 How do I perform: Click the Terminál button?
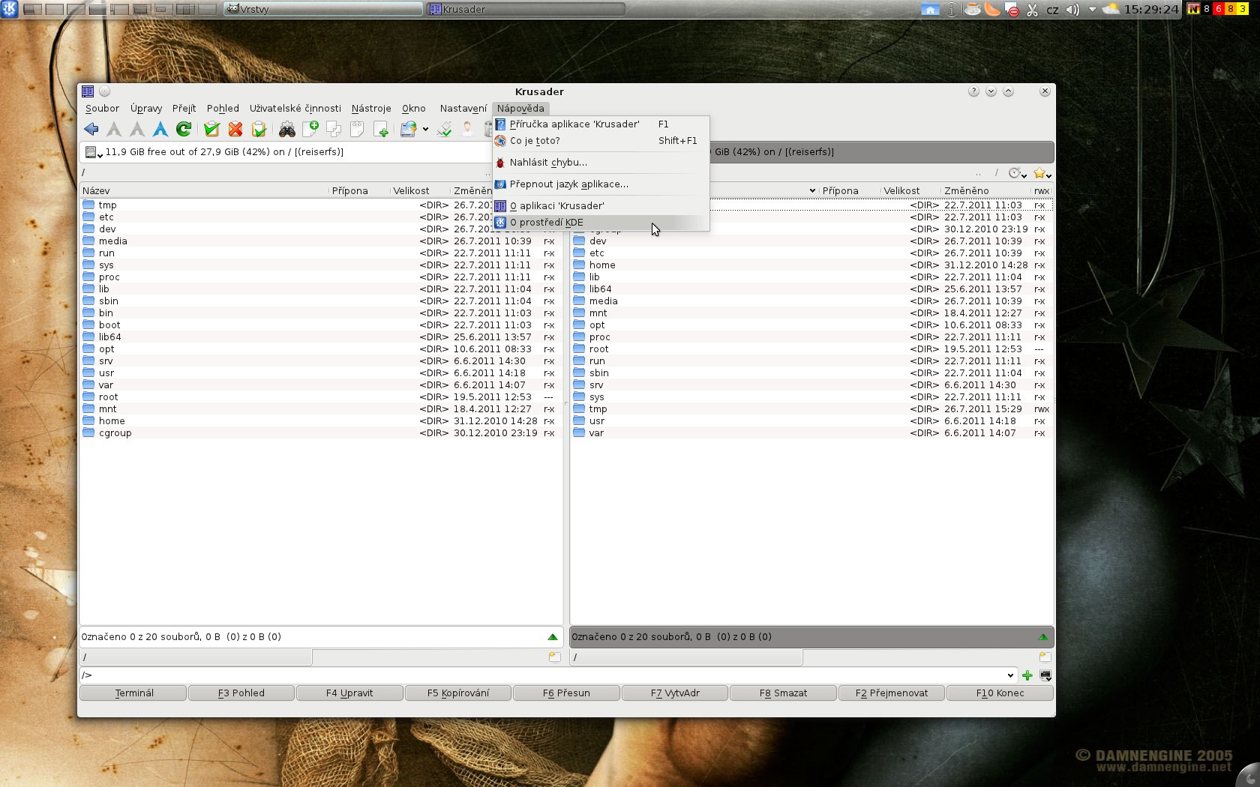(133, 693)
